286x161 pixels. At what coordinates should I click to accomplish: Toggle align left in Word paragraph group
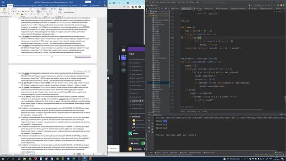tap(38, 12)
